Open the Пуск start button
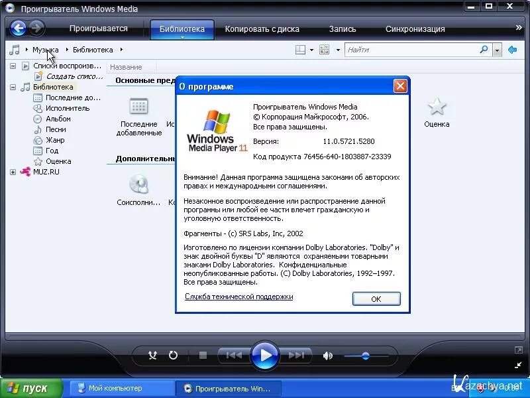Image resolution: width=530 pixels, height=398 pixels. point(31,388)
